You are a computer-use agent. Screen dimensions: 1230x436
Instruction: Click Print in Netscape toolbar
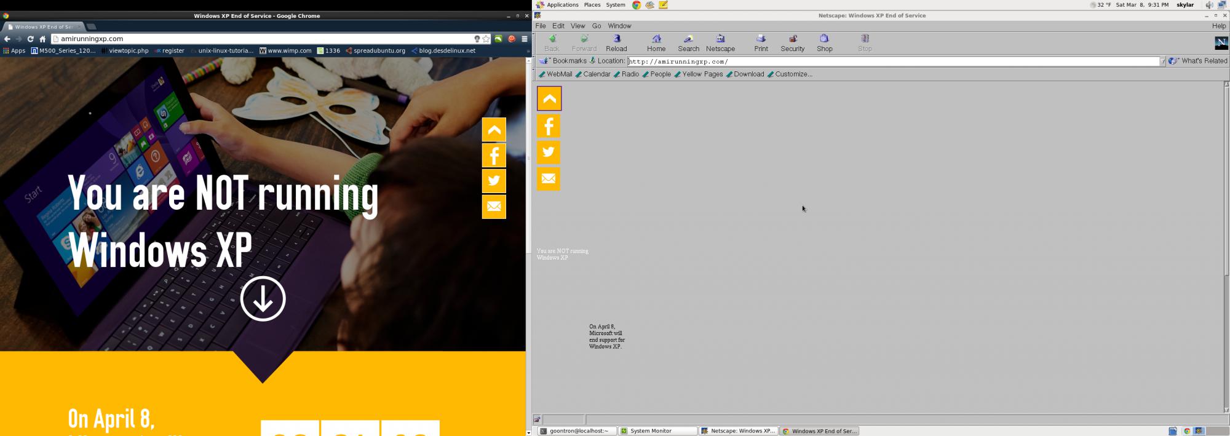[x=761, y=43]
